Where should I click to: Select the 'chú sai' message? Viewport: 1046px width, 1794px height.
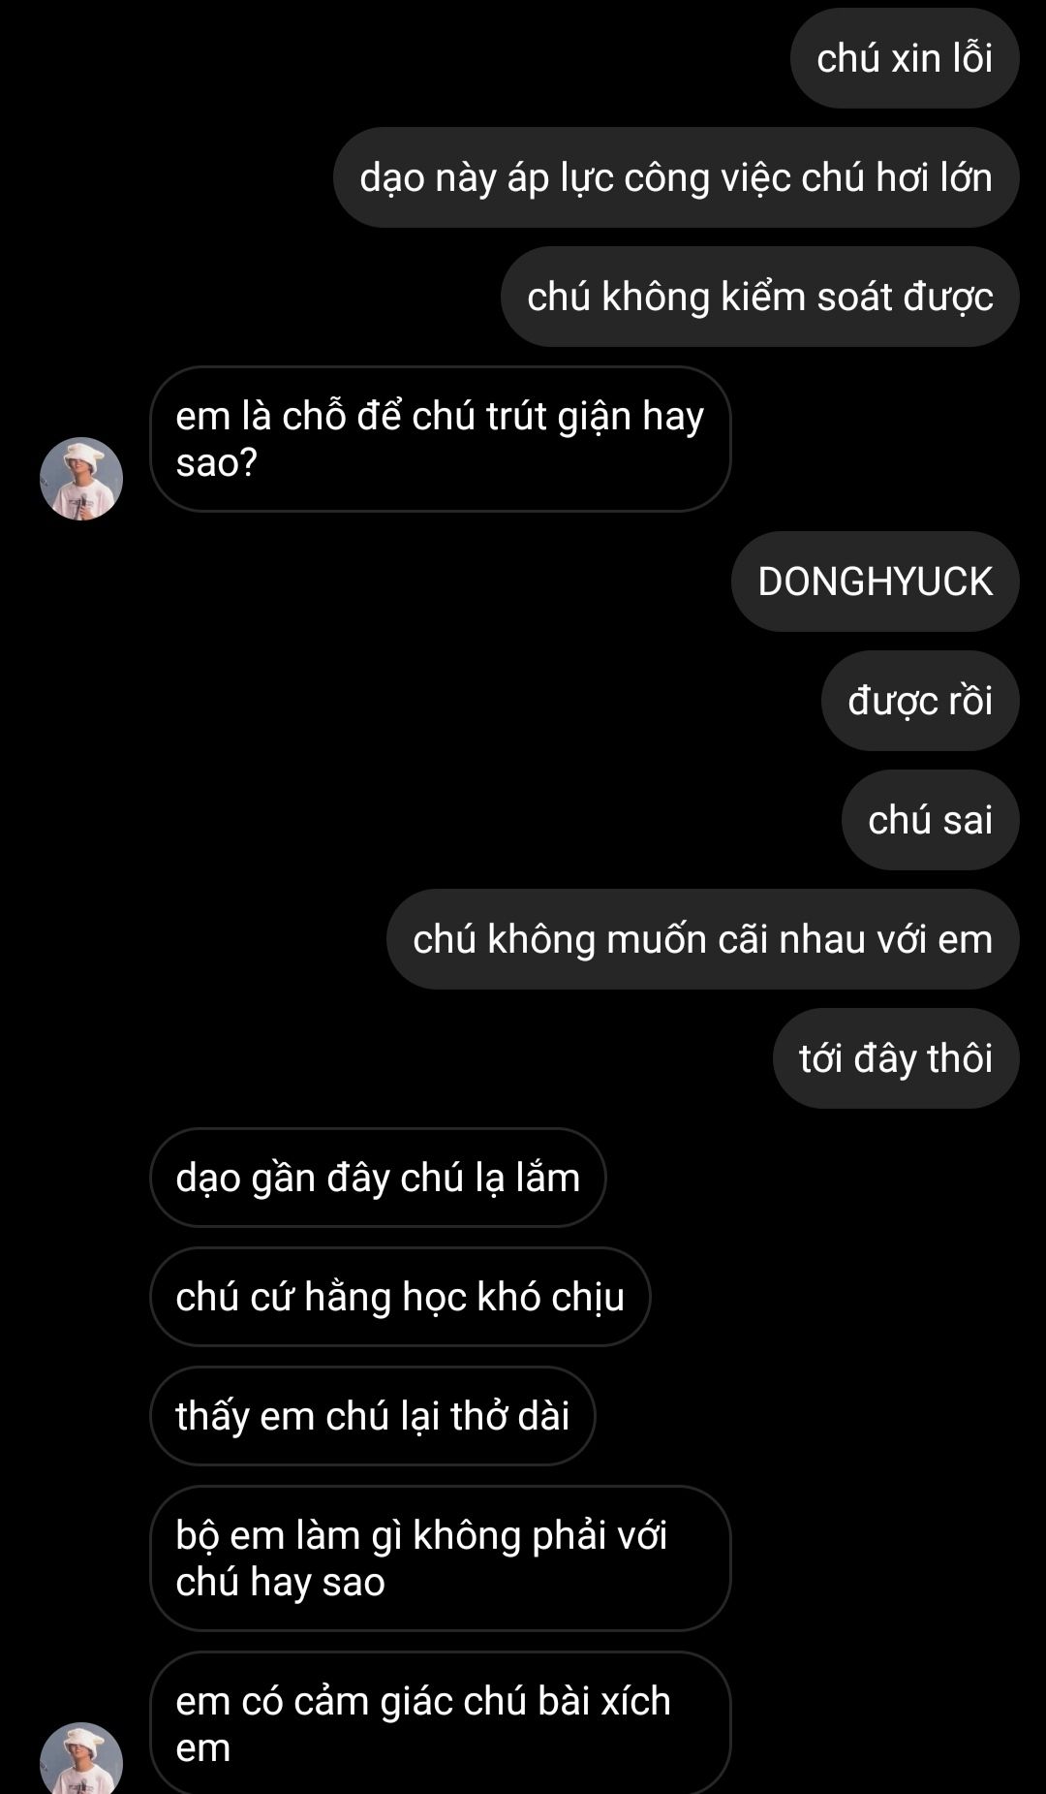[x=931, y=820]
